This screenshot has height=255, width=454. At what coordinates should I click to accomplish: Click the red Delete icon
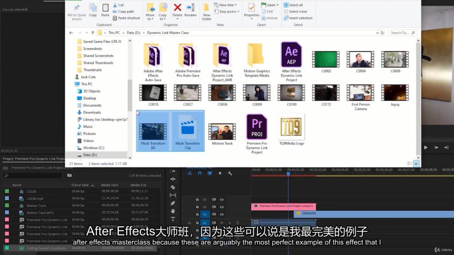click(177, 8)
